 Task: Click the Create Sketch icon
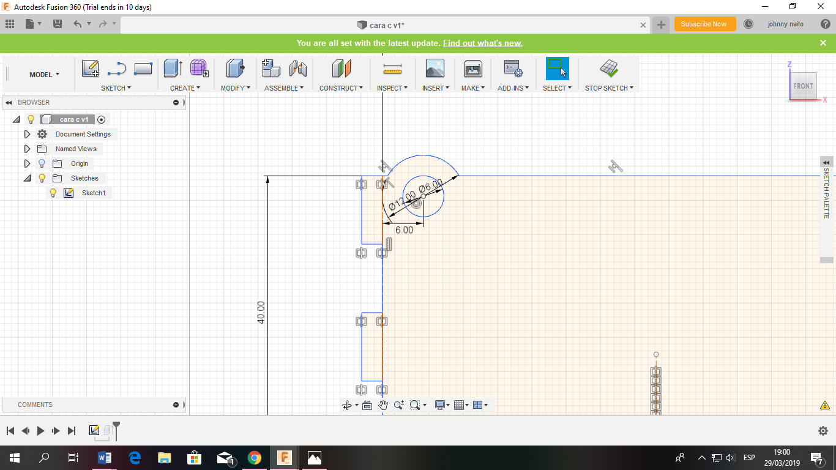pyautogui.click(x=91, y=69)
